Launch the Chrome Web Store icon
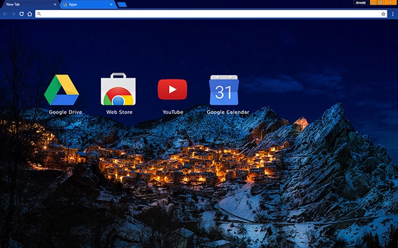 coord(118,89)
